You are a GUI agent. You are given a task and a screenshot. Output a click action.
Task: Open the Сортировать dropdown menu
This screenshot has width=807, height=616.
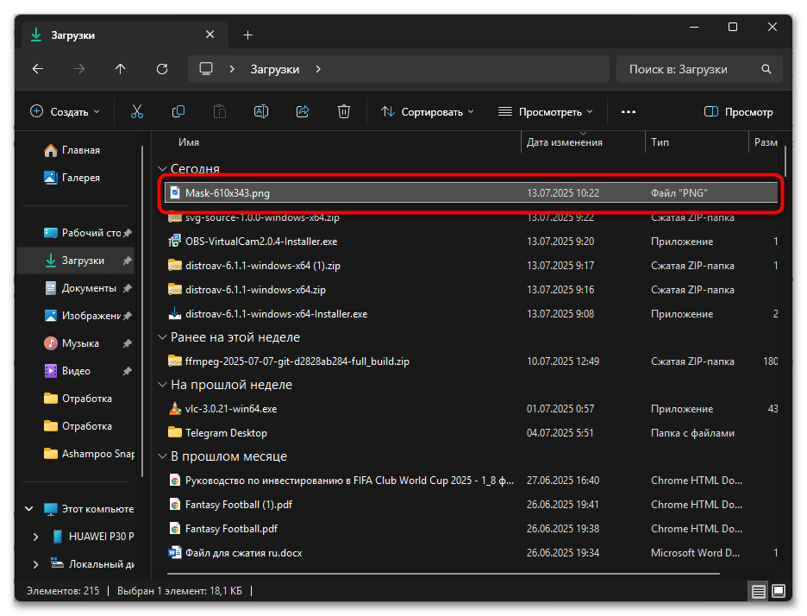click(x=427, y=112)
